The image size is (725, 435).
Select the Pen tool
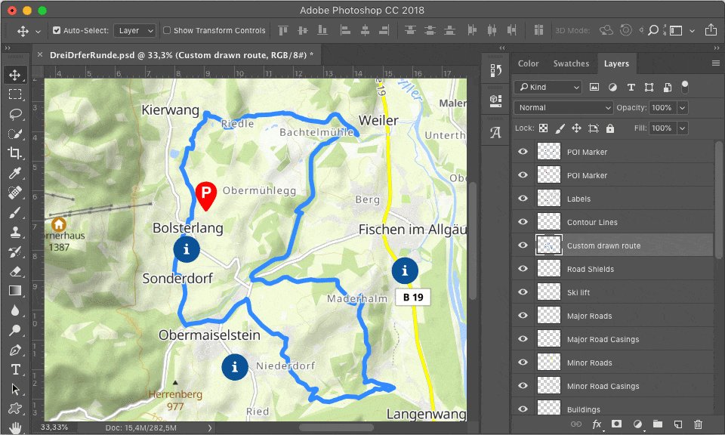pos(15,350)
